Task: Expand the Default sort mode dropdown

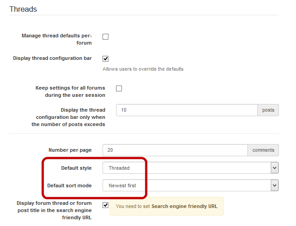Action: coord(190,185)
